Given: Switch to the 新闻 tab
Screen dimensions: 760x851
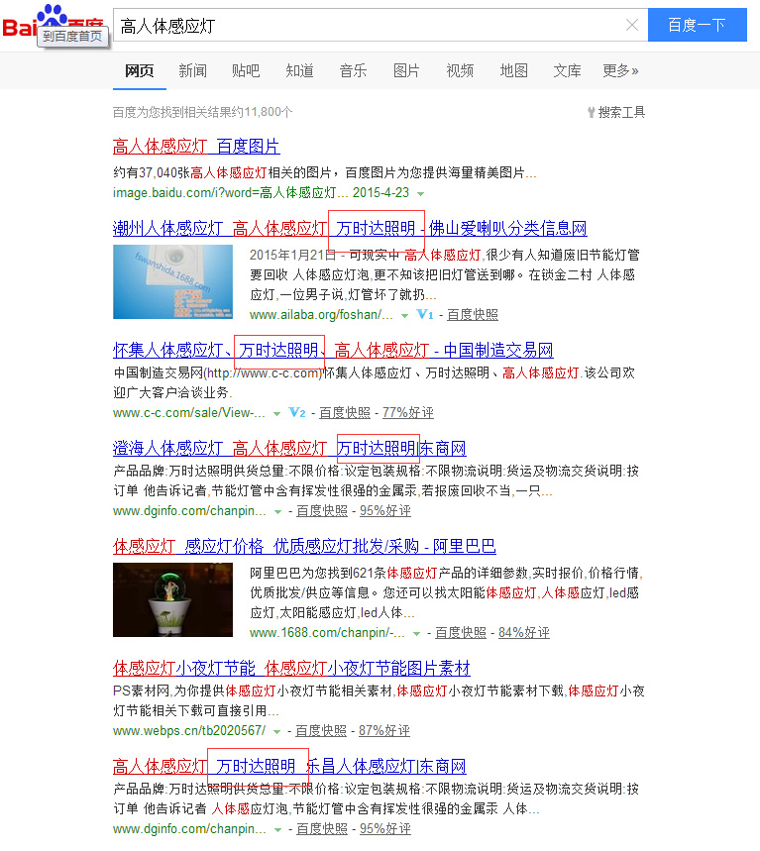Looking at the screenshot, I should [192, 71].
